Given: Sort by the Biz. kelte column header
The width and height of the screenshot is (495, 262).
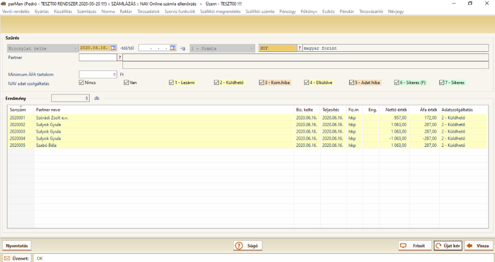Looking at the screenshot, I should (x=307, y=110).
